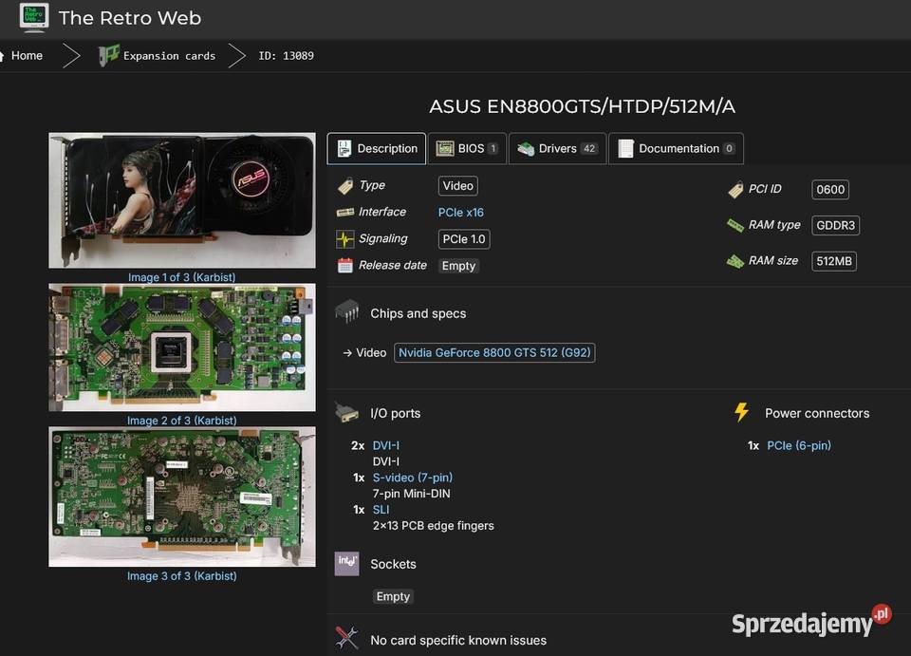The width and height of the screenshot is (911, 656).
Task: Click the RAM type memory icon
Action: pos(735,225)
